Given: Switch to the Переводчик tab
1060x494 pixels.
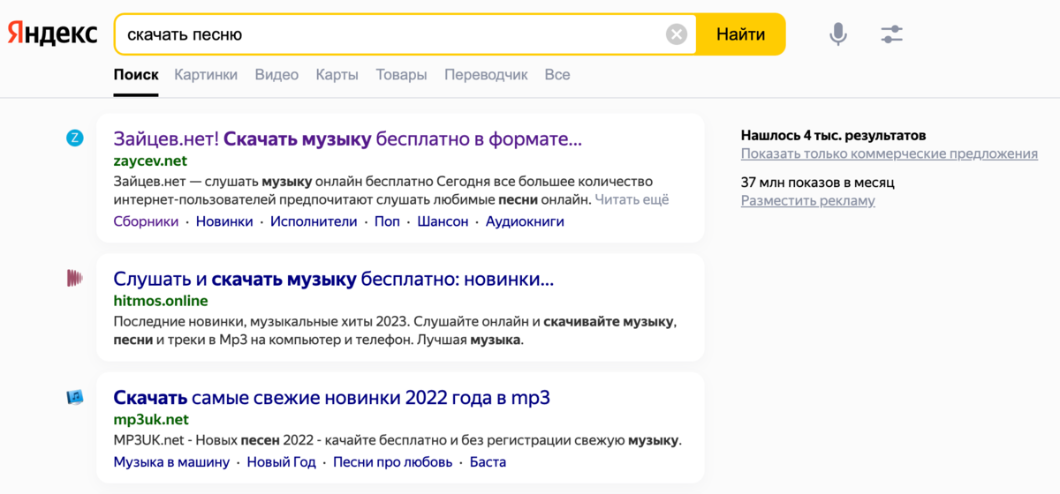Looking at the screenshot, I should pos(486,75).
